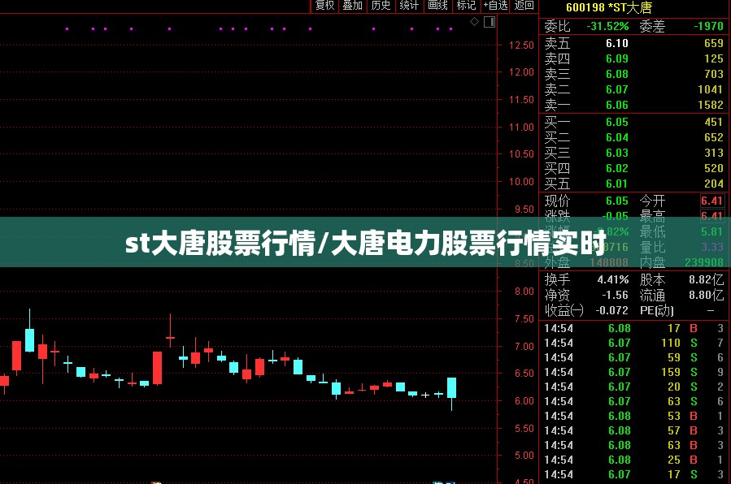Click the 复权 toolbar button
This screenshot has width=731, height=484.
pos(325,6)
